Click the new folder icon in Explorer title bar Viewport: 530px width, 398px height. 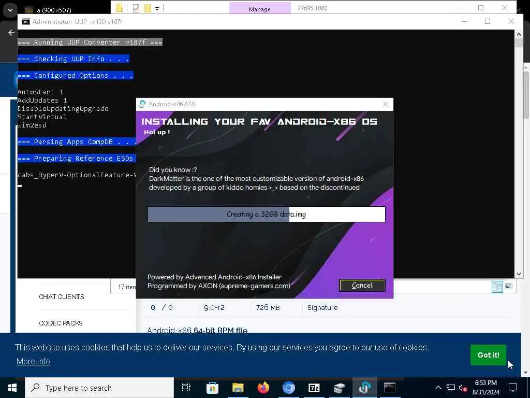pos(148,8)
